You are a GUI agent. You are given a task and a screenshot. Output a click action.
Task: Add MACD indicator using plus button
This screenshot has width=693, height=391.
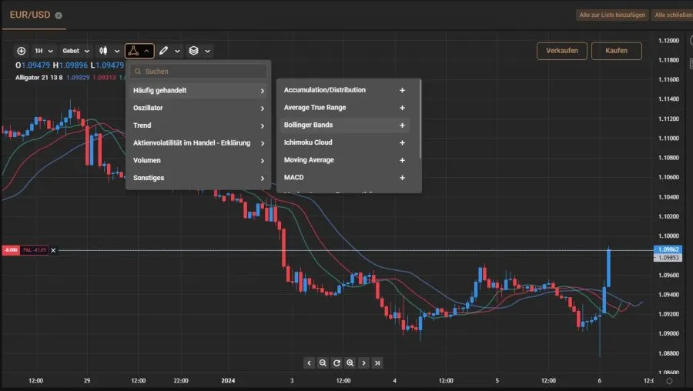[x=402, y=178]
